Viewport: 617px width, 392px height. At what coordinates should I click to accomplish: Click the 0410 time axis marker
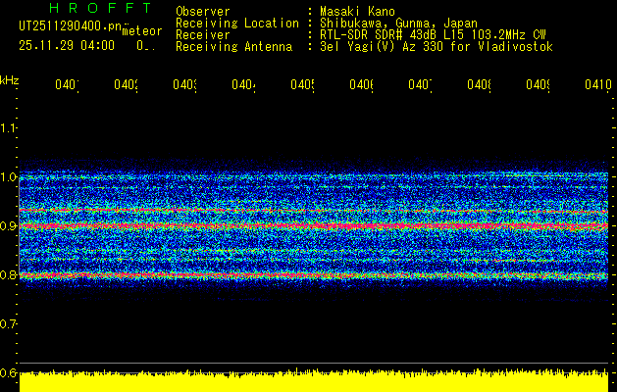click(595, 85)
